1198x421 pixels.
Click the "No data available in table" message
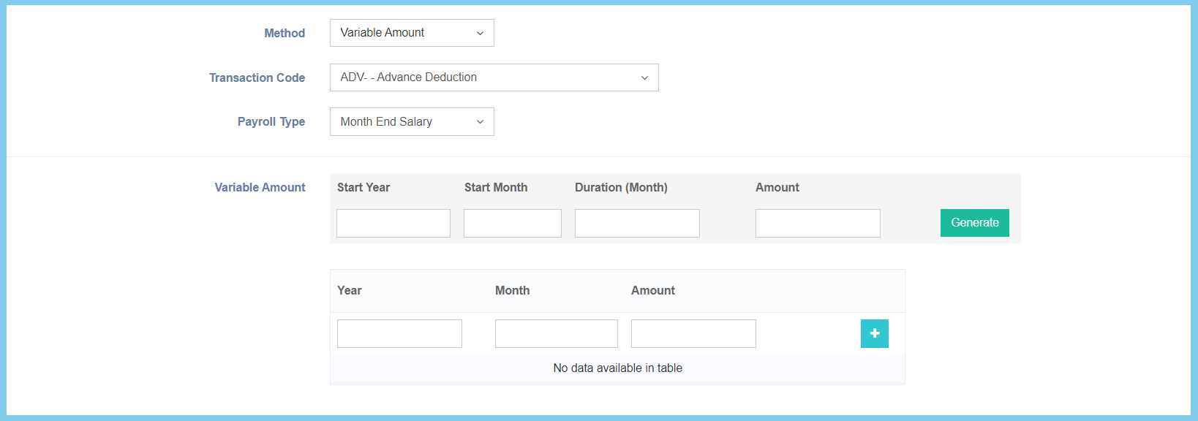tap(617, 368)
